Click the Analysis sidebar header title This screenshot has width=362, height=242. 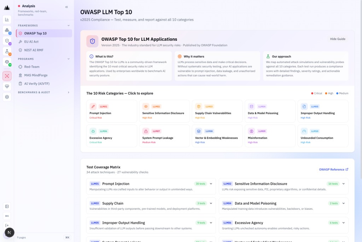pos(29,6)
